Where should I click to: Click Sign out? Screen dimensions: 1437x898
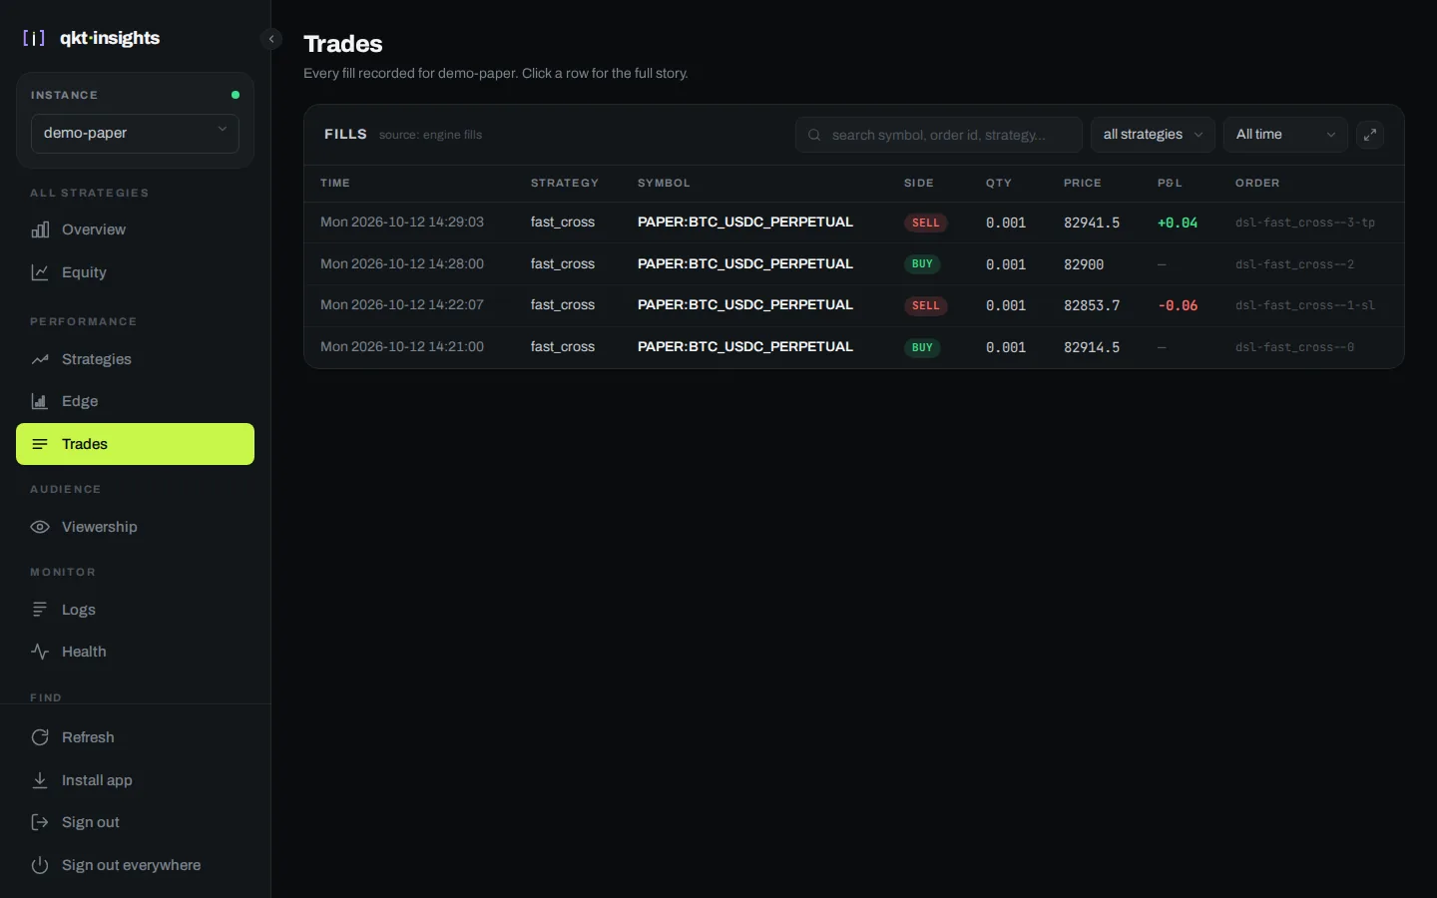[x=135, y=822]
